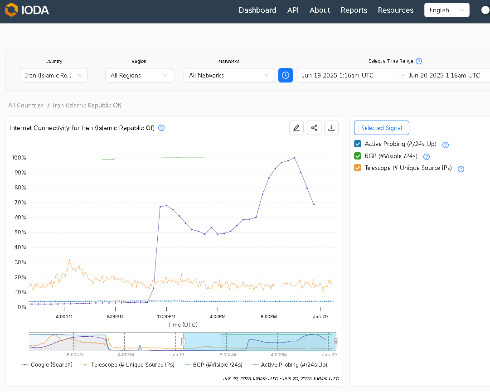Screen dimensions: 490x392
Task: Click the help icon next to Select a Time Range
Action: click(419, 61)
